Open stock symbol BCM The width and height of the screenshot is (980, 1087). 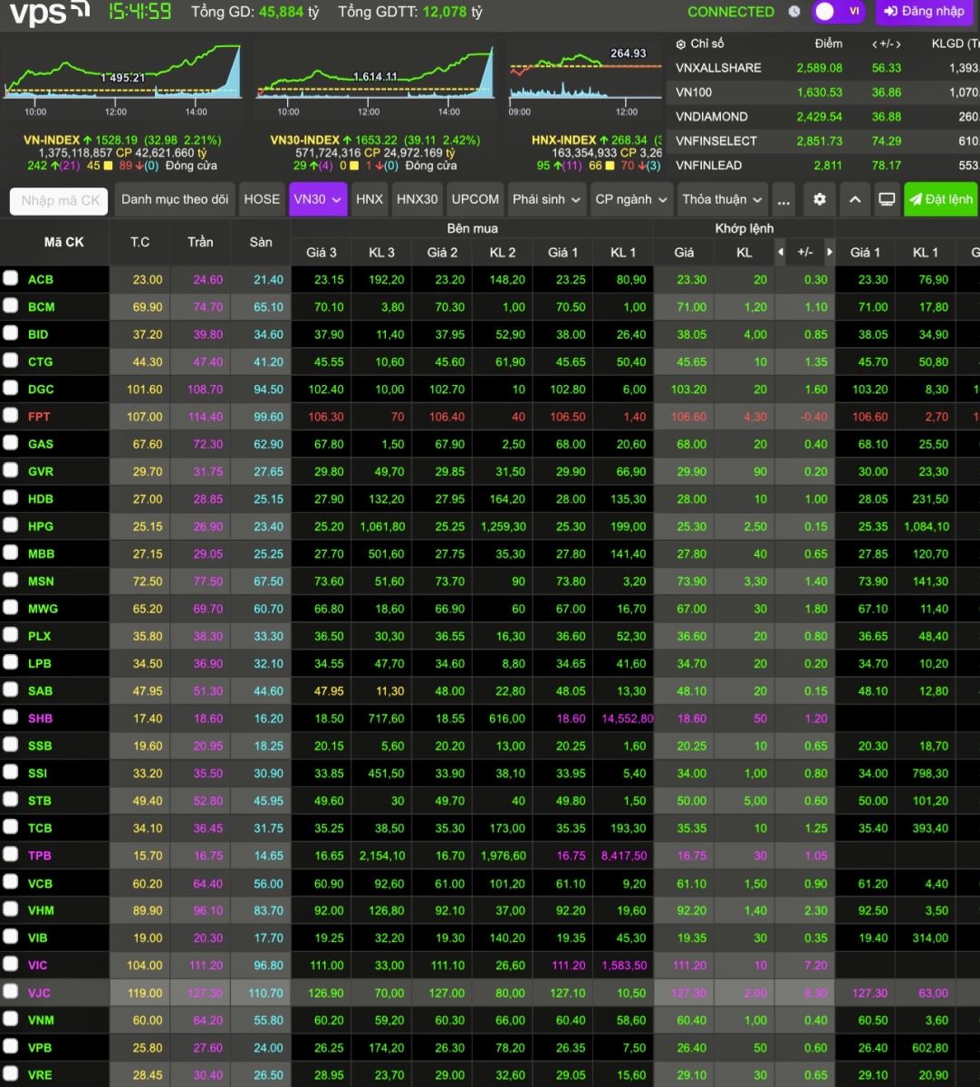[42, 307]
